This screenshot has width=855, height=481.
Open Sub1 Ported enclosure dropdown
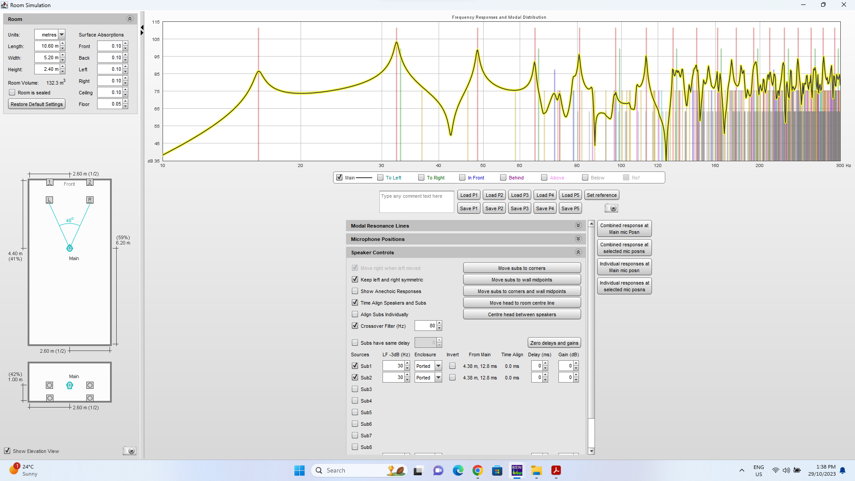(438, 366)
